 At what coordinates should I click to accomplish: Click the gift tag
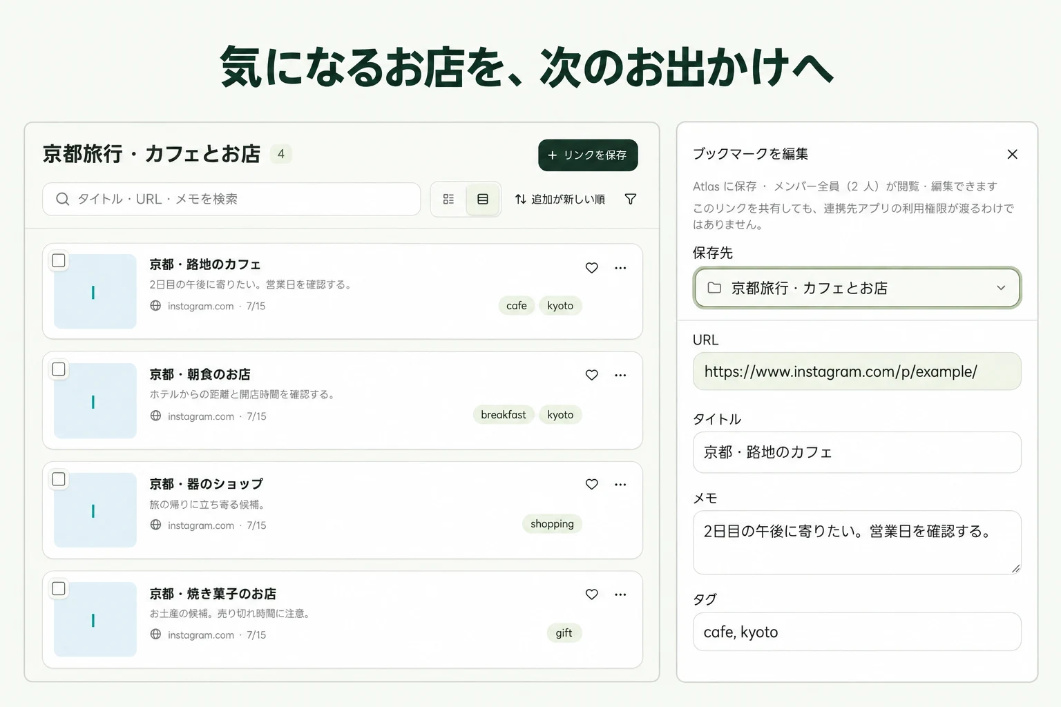pos(564,633)
